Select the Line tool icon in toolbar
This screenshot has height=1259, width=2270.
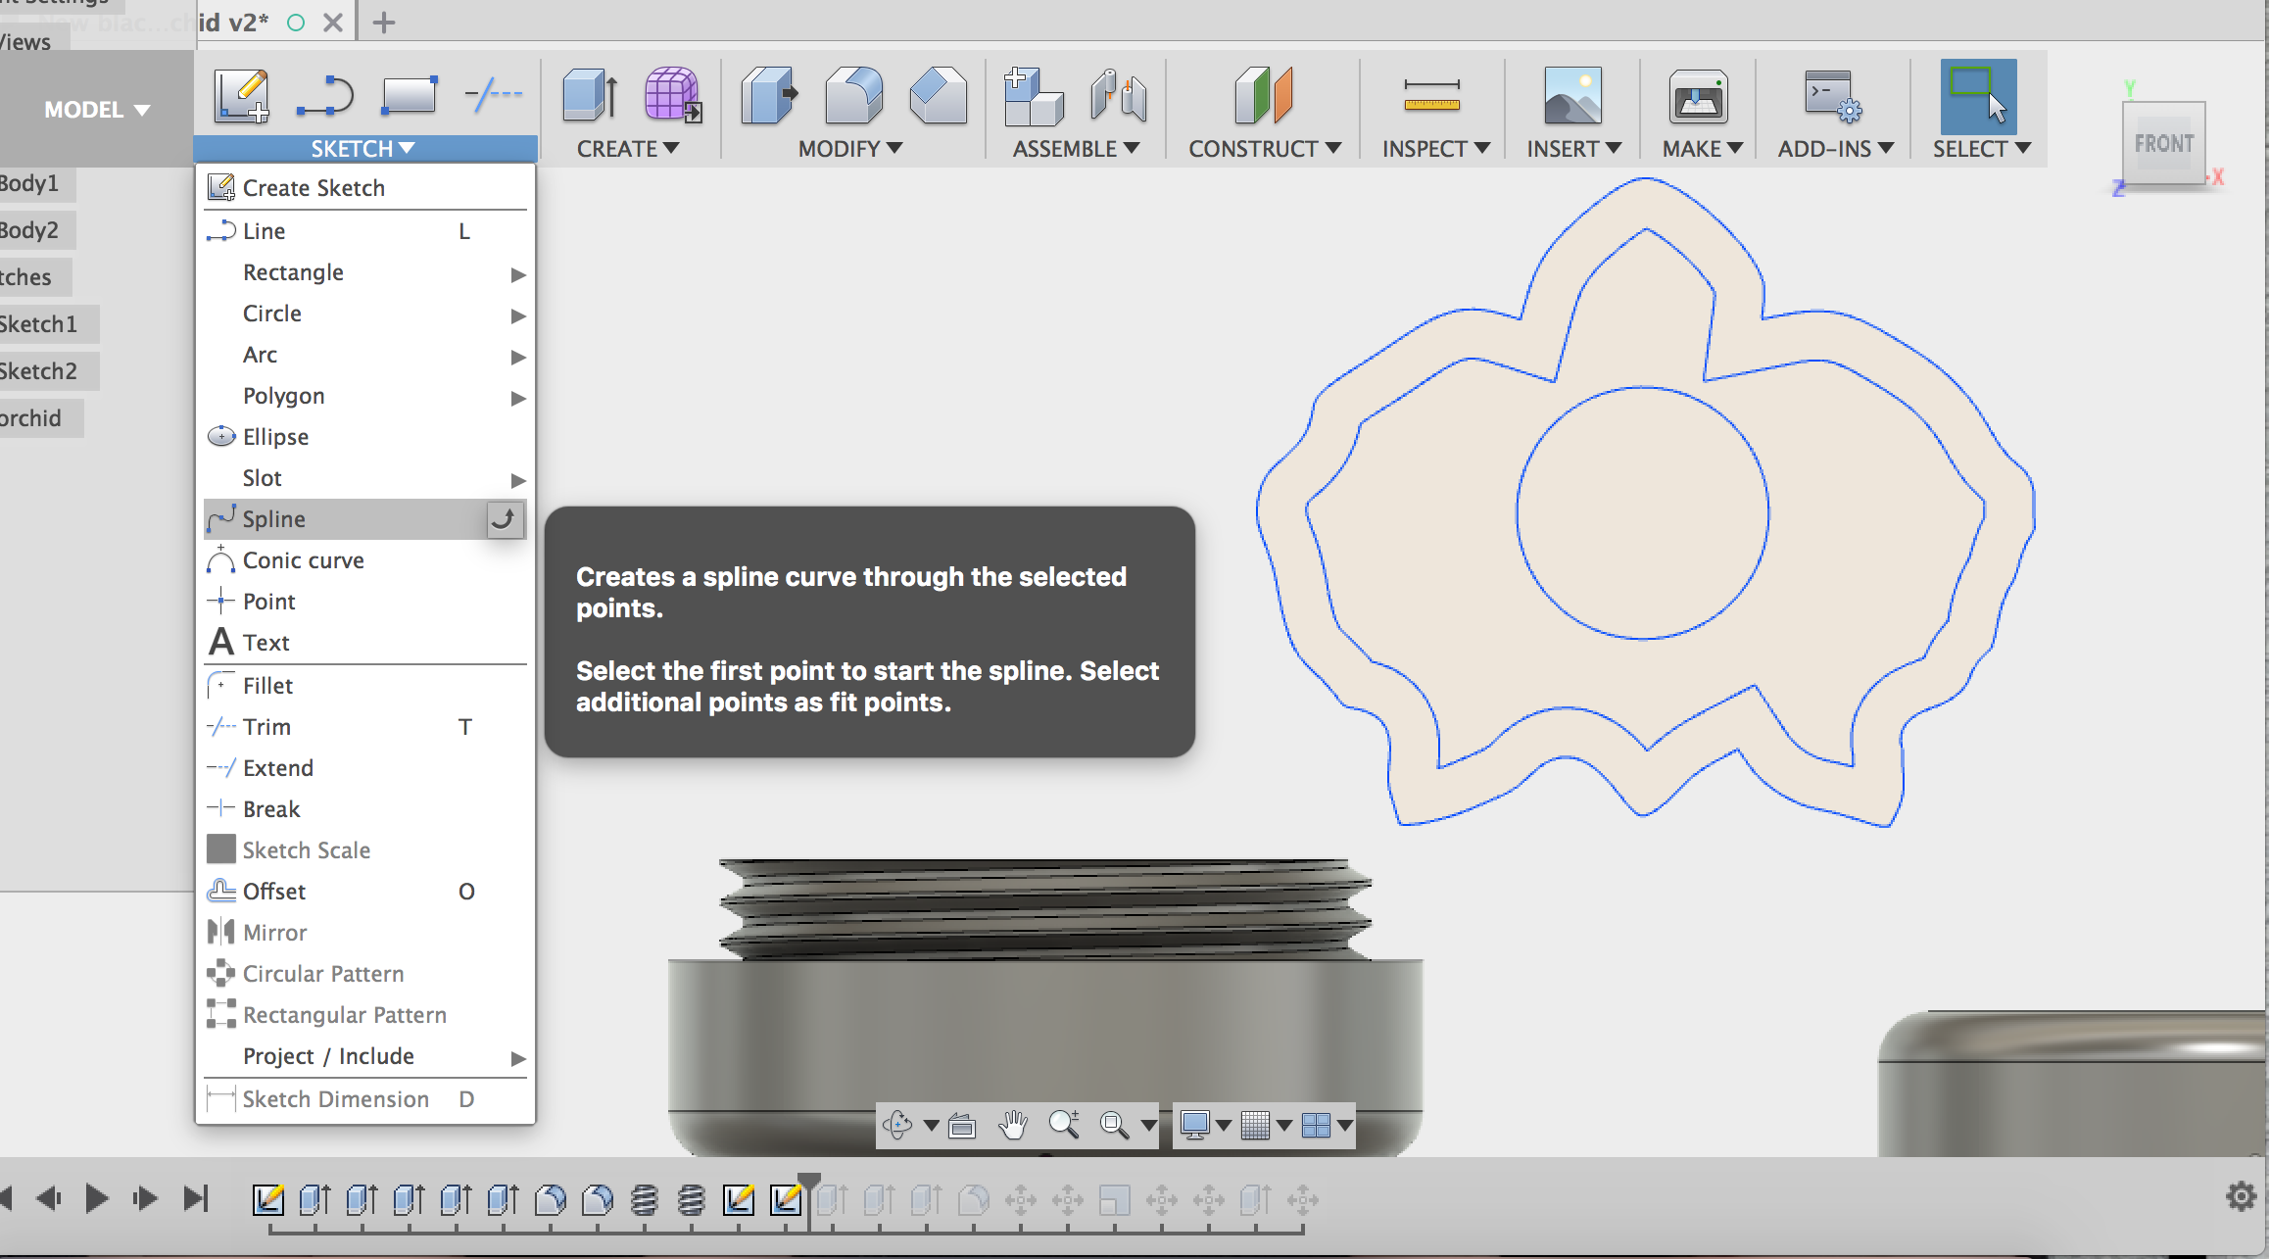click(324, 95)
